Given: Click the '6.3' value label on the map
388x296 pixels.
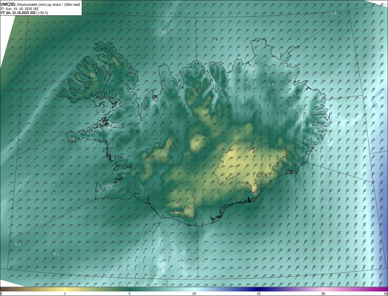Looking at the screenshot, I should pyautogui.click(x=56, y=254).
